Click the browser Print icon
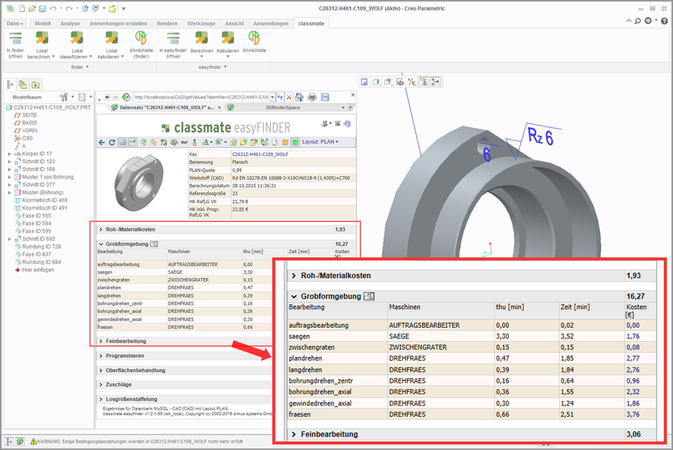Viewport: 673px width, 450px height. click(x=312, y=97)
